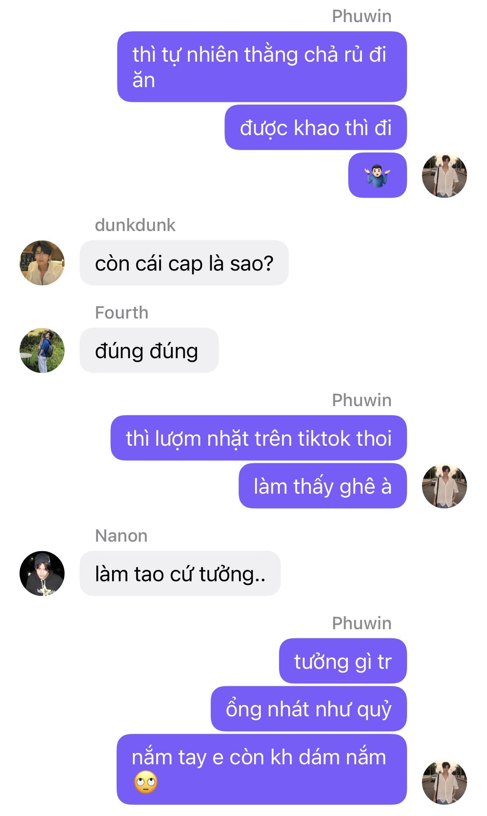Select the 'tưởng gì tr' message
The width and height of the screenshot is (487, 816).
click(343, 661)
